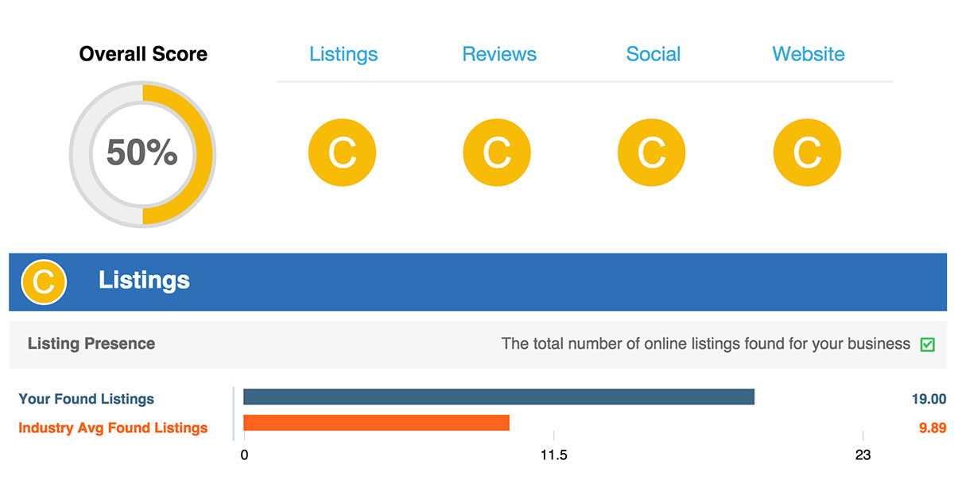Open the Social tab

[x=652, y=54]
